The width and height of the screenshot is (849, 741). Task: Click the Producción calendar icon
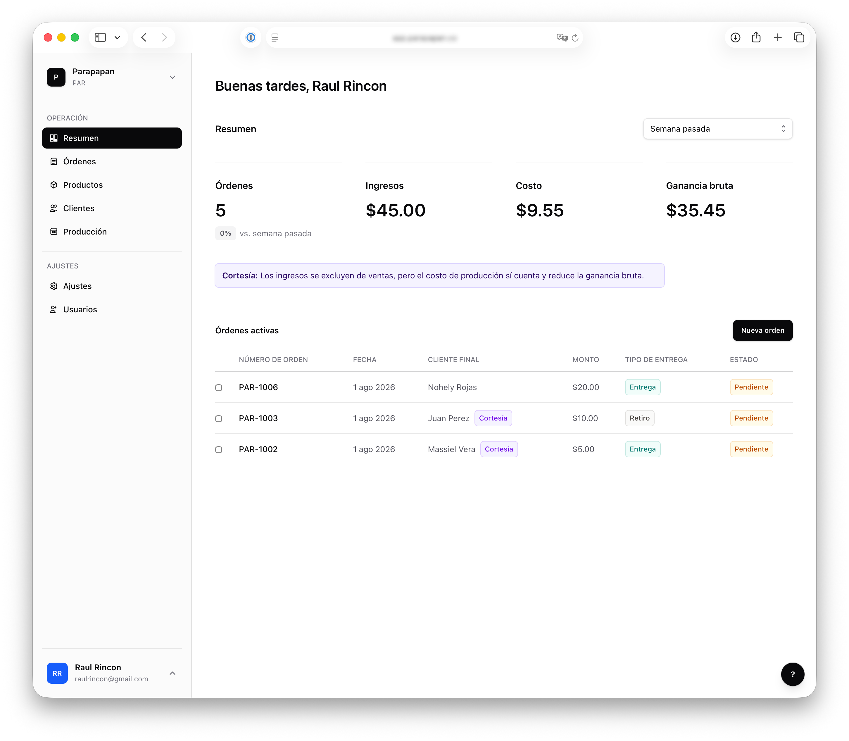54,232
